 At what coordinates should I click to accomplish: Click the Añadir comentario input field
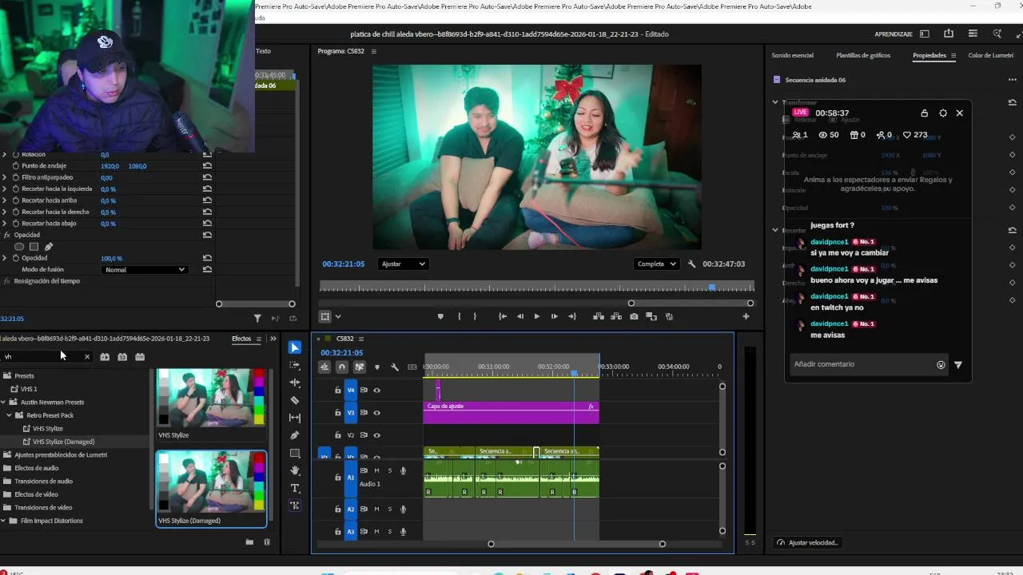pyautogui.click(x=863, y=365)
